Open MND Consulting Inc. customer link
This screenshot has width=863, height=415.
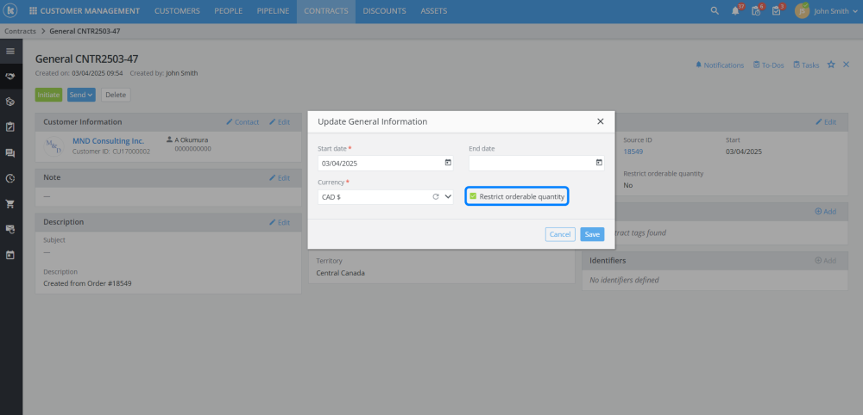[109, 141]
